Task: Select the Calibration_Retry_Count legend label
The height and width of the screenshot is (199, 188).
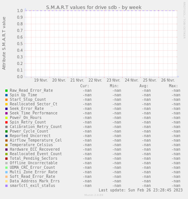Action: click(36, 126)
